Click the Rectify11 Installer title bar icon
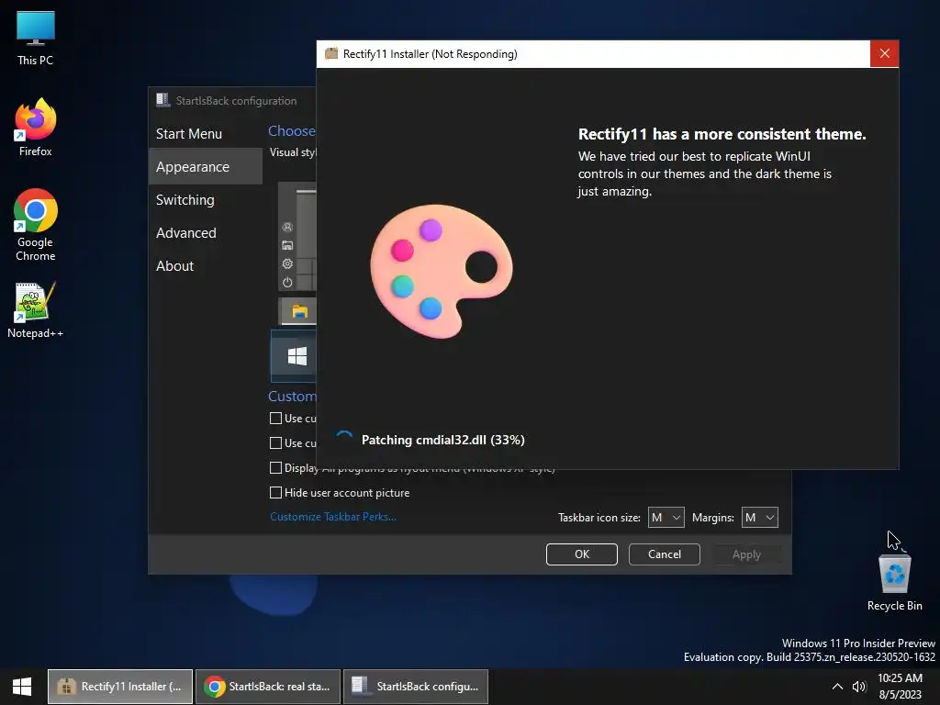 [x=330, y=54]
